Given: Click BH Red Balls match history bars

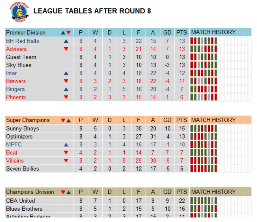Looking at the screenshot, I should pyautogui.click(x=204, y=41).
